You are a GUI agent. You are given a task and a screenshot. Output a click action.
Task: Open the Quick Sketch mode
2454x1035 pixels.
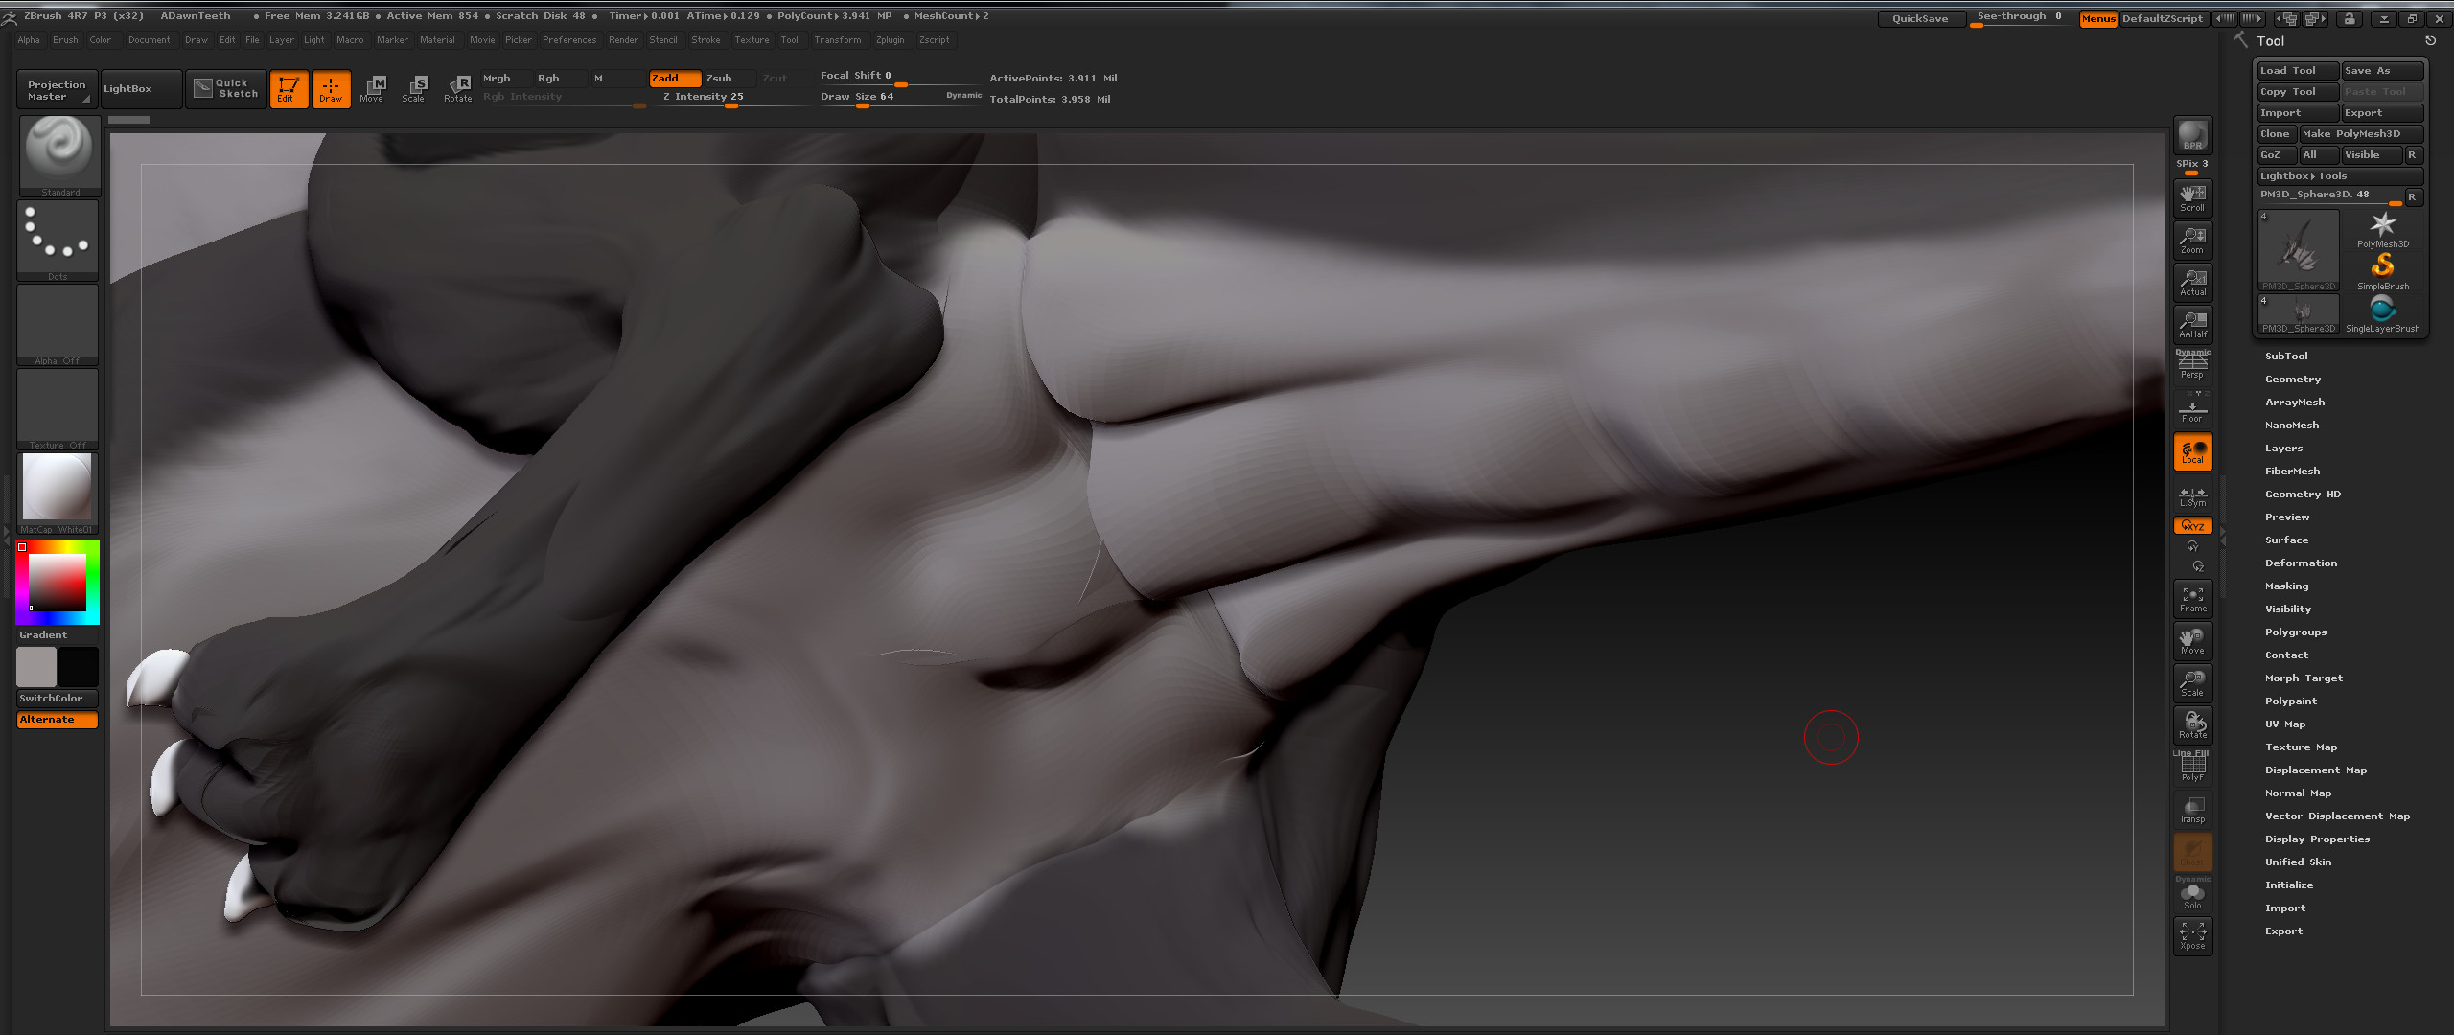pyautogui.click(x=226, y=89)
